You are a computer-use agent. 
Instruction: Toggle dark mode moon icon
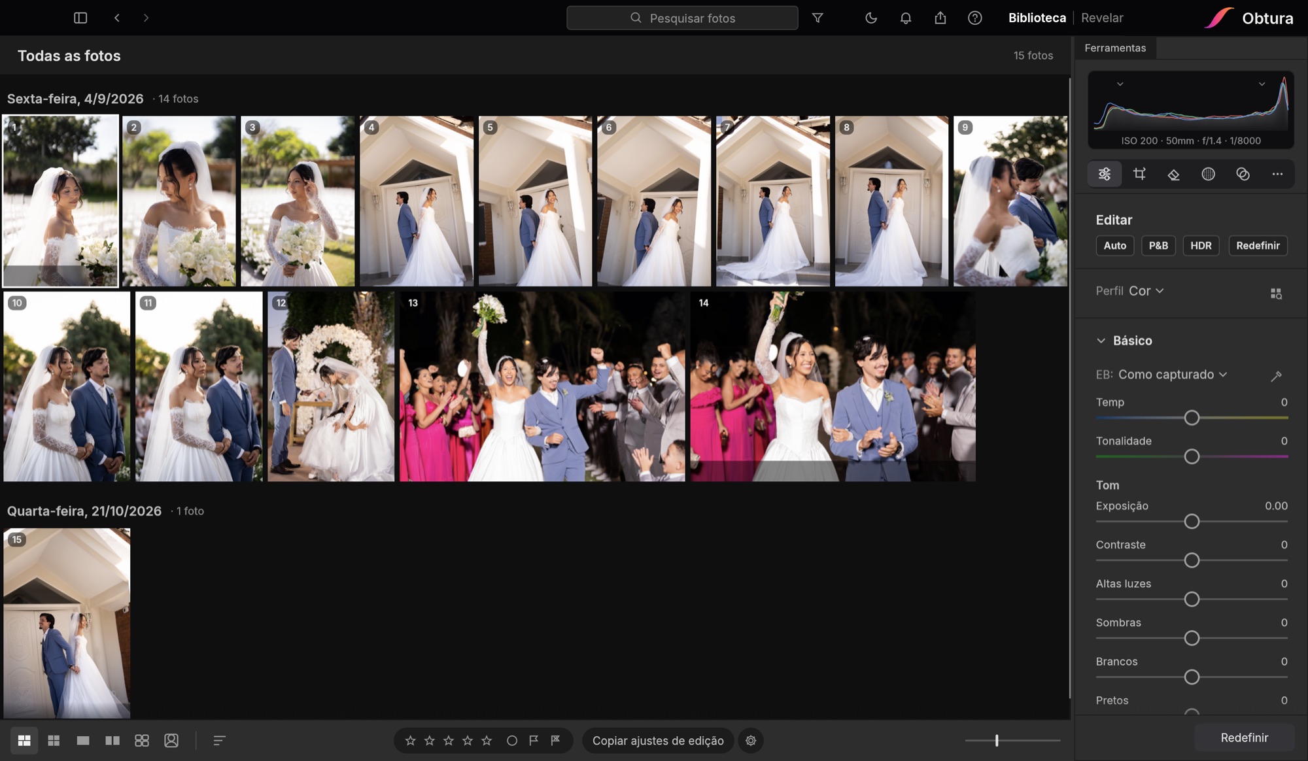pos(871,18)
